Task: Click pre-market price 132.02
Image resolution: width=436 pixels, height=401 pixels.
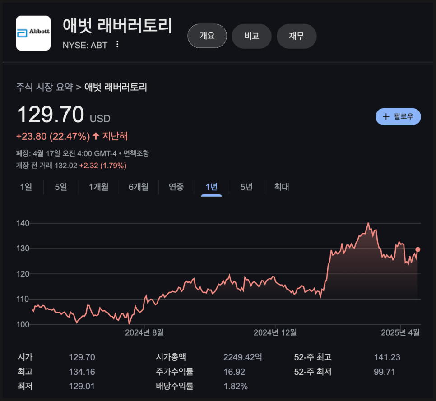Action: tap(66, 166)
